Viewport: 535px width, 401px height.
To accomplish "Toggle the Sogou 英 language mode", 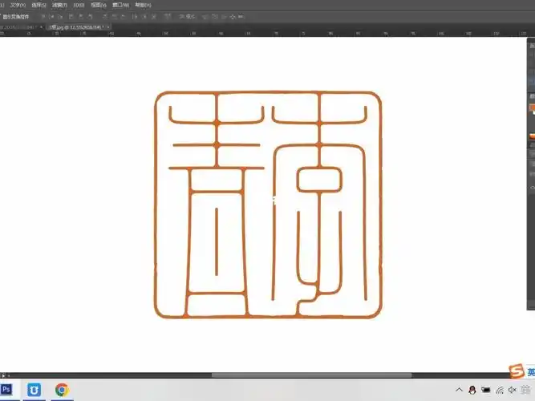I will tap(531, 372).
